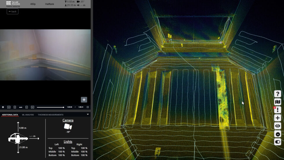This screenshot has height=160, width=284.
Task: Toggle point cloud visibility with eye icon
Action: [x=278, y=126]
